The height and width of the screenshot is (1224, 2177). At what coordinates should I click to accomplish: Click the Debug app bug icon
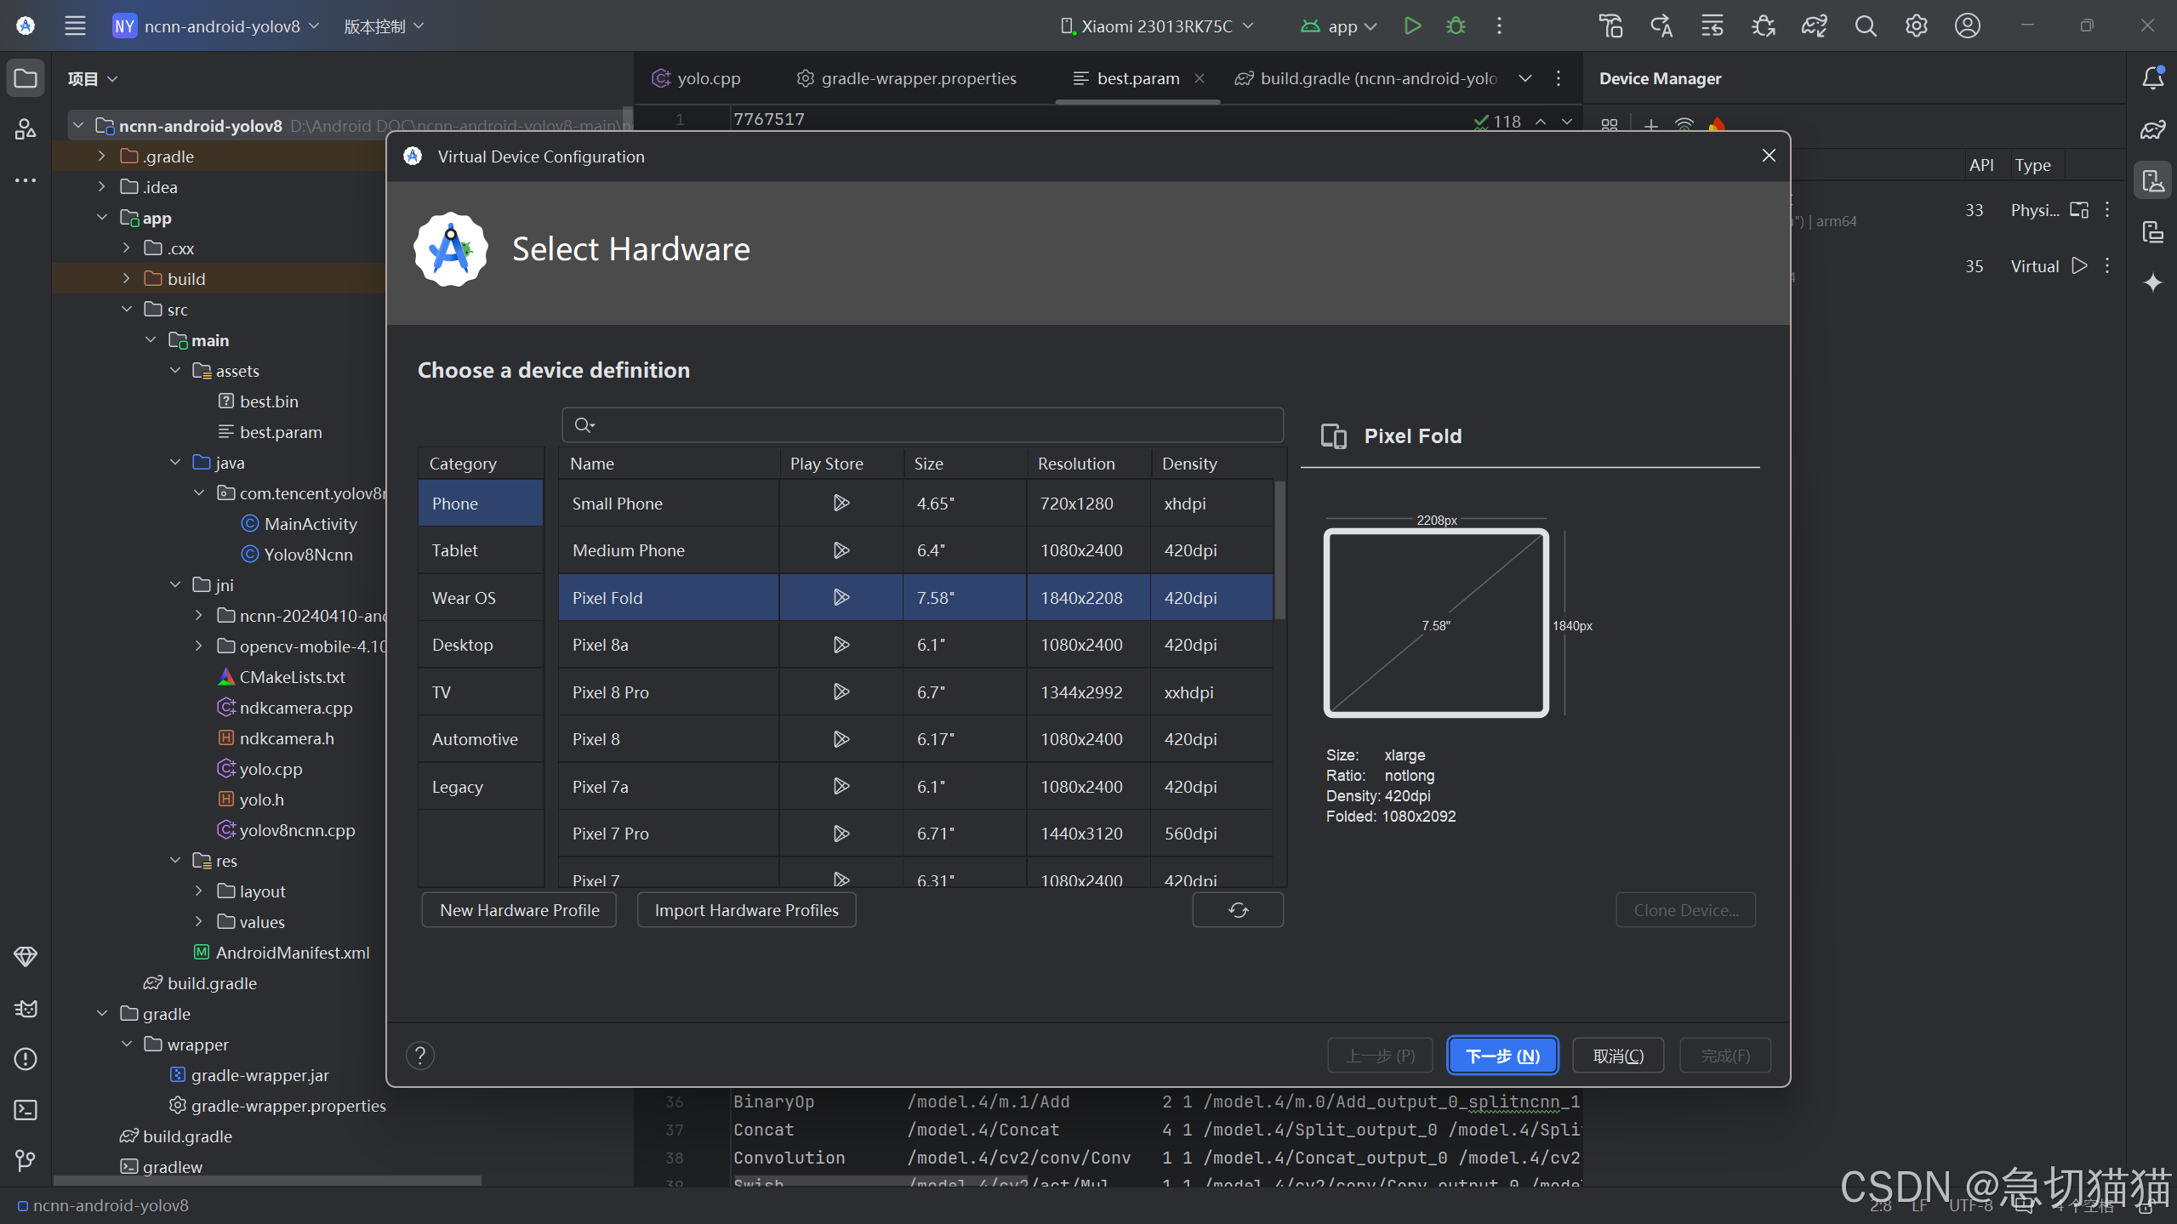1456,26
